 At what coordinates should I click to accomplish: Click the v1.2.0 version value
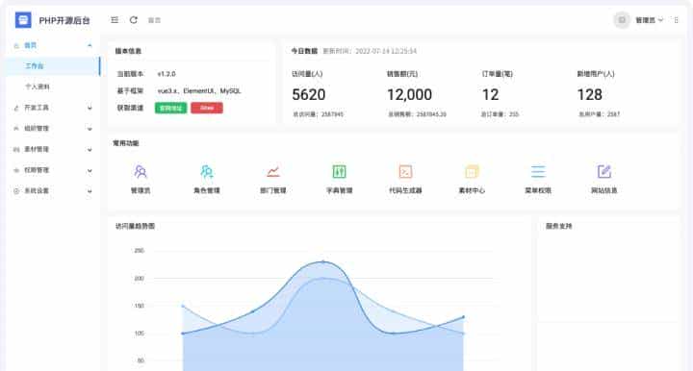(167, 74)
